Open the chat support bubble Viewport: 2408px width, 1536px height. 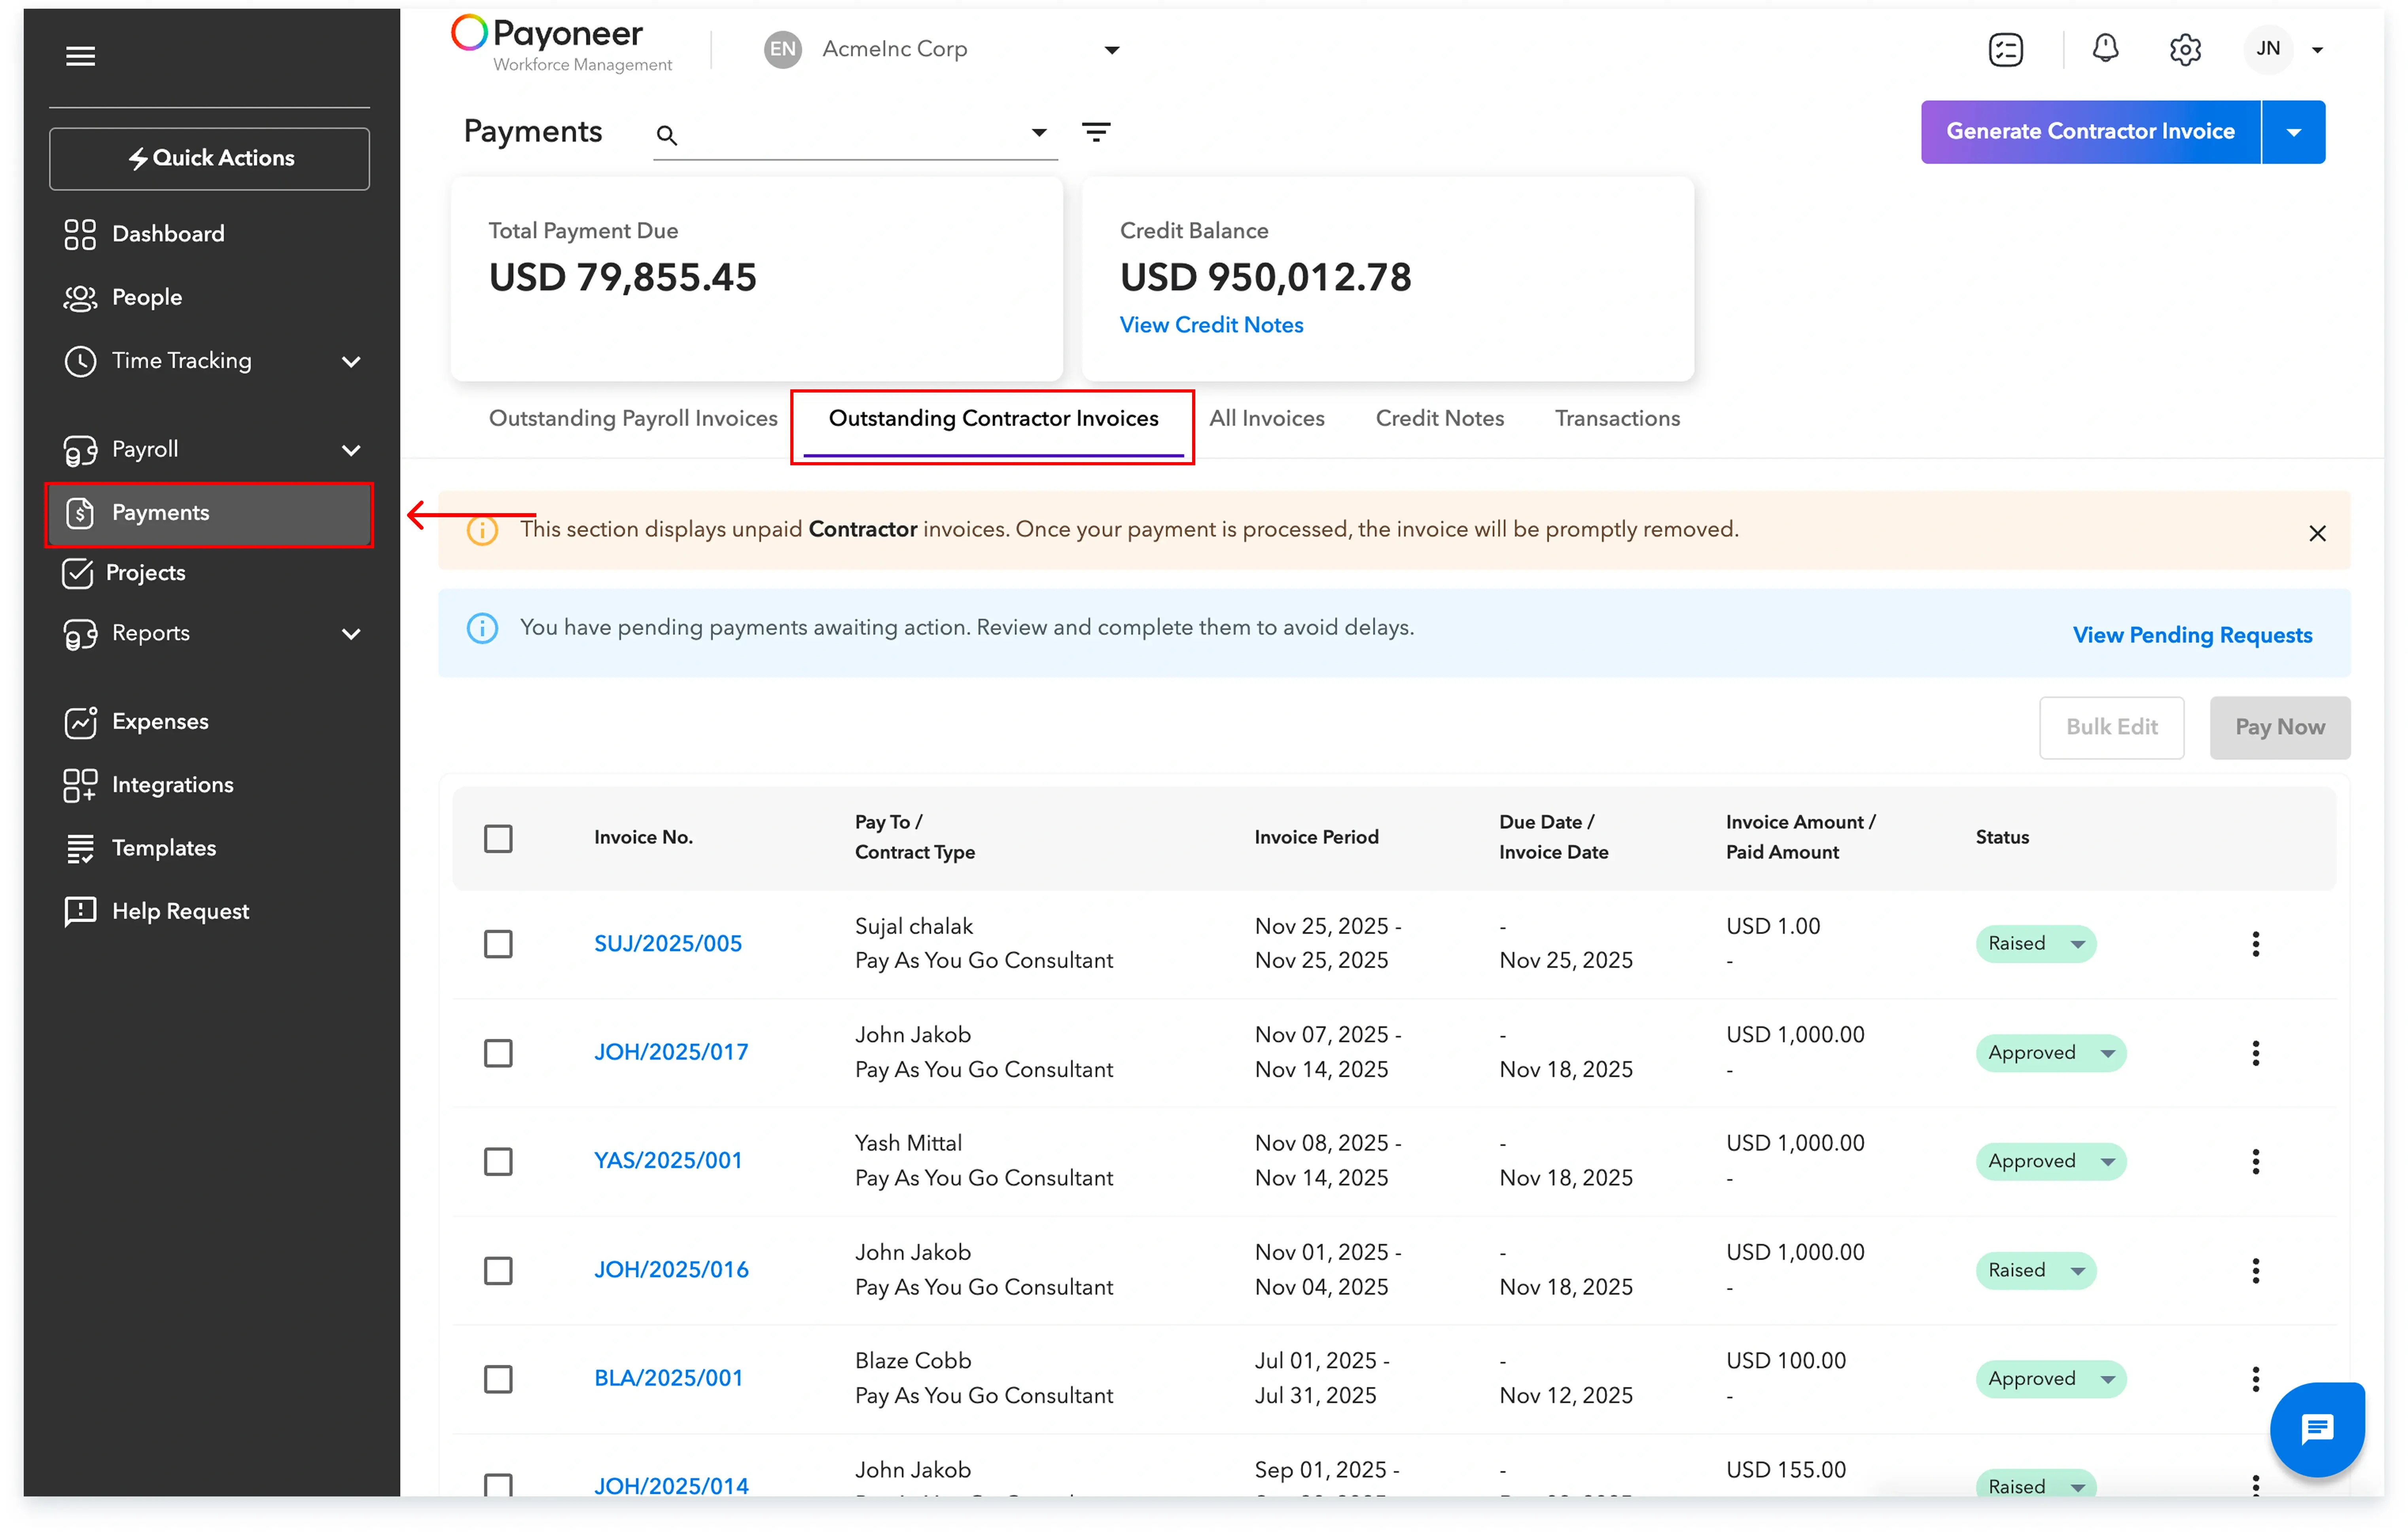coord(2317,1429)
